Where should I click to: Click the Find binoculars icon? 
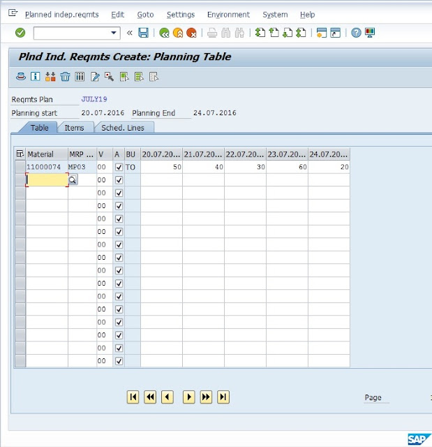pyautogui.click(x=226, y=33)
